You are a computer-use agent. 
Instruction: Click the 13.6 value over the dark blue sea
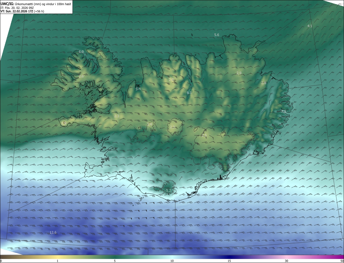53,232
